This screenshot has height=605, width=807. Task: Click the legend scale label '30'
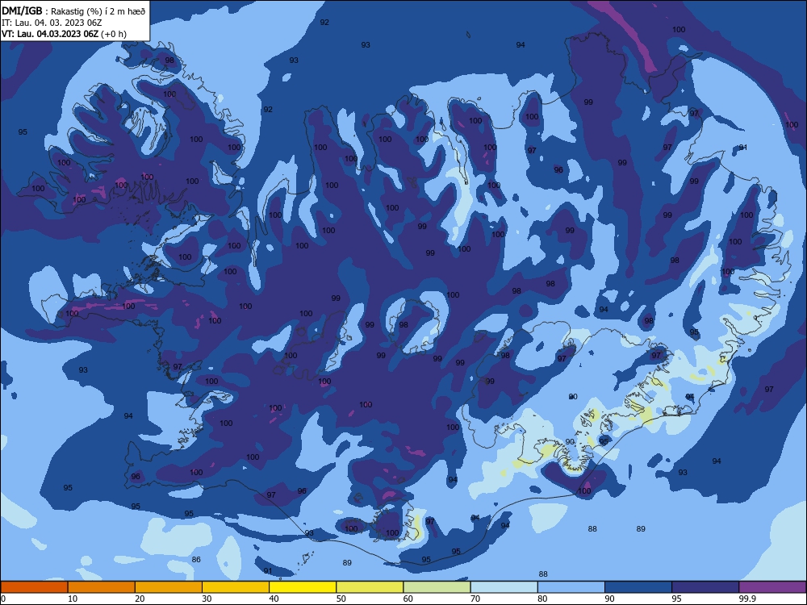[x=207, y=599]
